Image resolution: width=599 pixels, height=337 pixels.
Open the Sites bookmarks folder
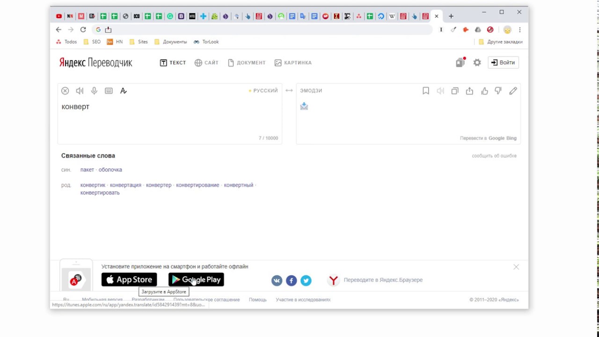[x=139, y=42]
